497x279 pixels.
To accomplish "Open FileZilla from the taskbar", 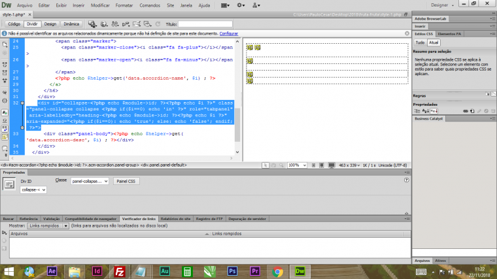I will pyautogui.click(x=119, y=271).
